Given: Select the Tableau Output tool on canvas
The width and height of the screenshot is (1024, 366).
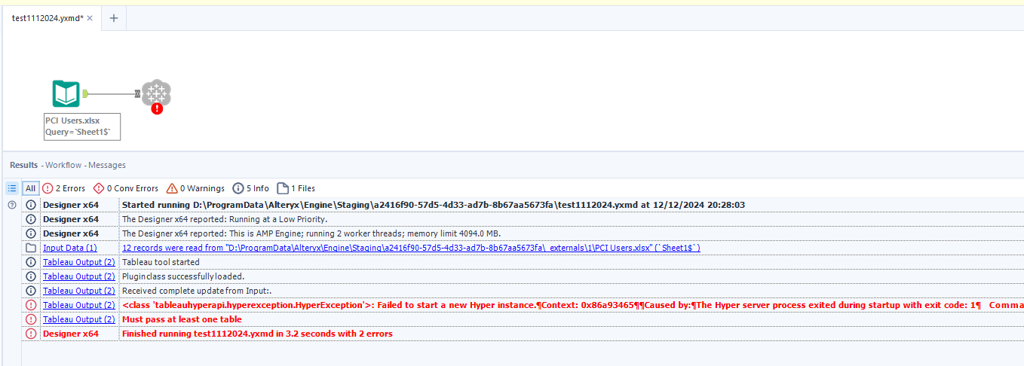Looking at the screenshot, I should [157, 93].
